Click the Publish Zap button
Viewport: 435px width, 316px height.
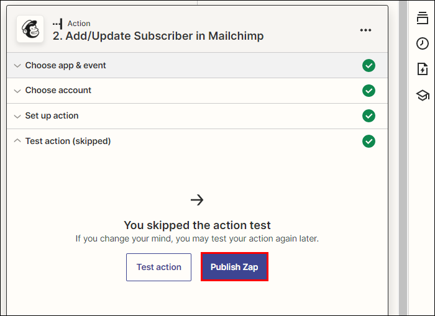[234, 267]
